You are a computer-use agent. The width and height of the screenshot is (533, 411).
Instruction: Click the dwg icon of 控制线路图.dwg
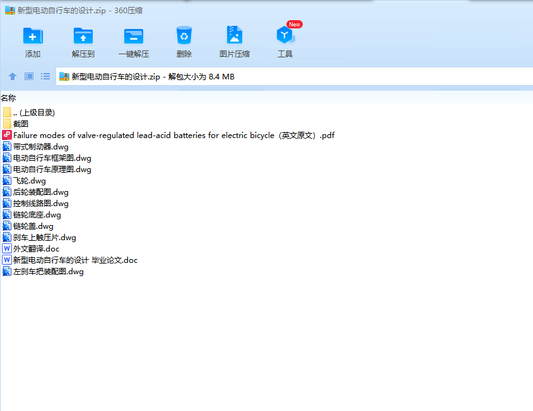[x=7, y=203]
